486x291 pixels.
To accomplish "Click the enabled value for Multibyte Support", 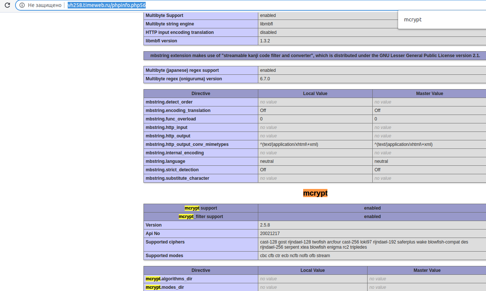I will pyautogui.click(x=268, y=15).
